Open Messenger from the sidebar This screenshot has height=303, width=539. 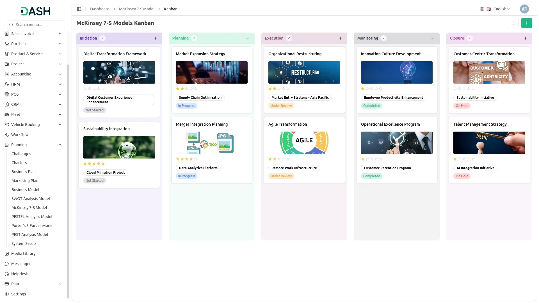pyautogui.click(x=21, y=264)
